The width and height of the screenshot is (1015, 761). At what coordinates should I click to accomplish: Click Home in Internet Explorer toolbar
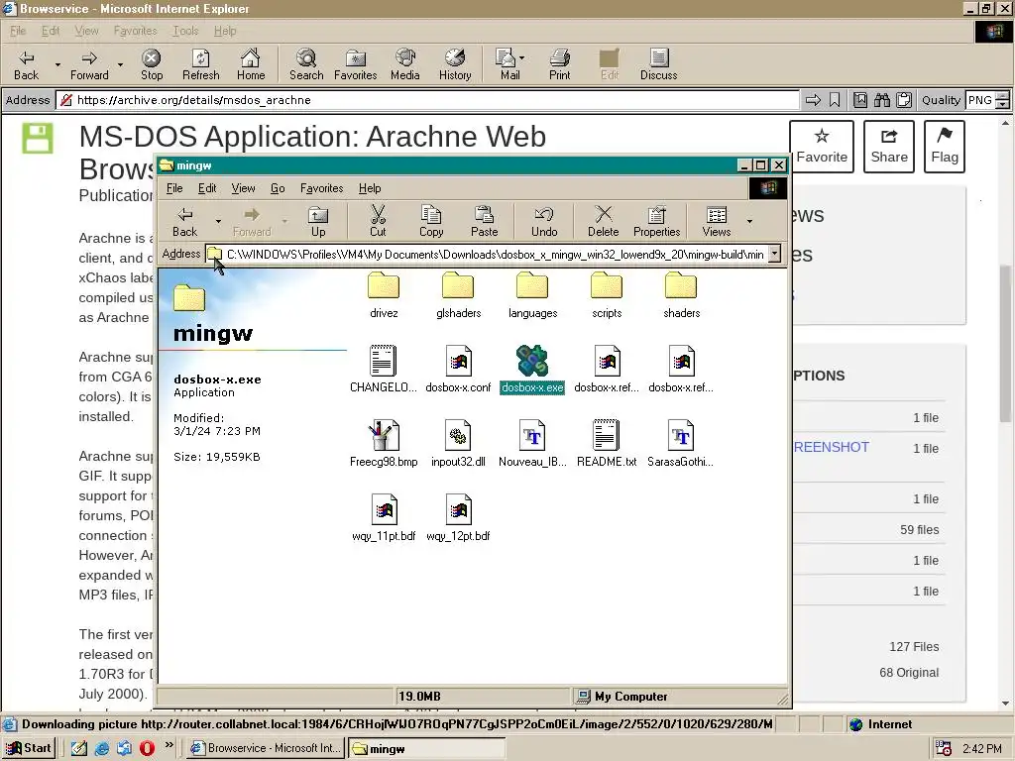click(251, 64)
